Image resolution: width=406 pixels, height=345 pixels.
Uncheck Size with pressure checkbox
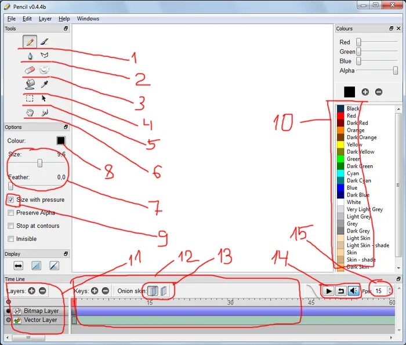11,199
